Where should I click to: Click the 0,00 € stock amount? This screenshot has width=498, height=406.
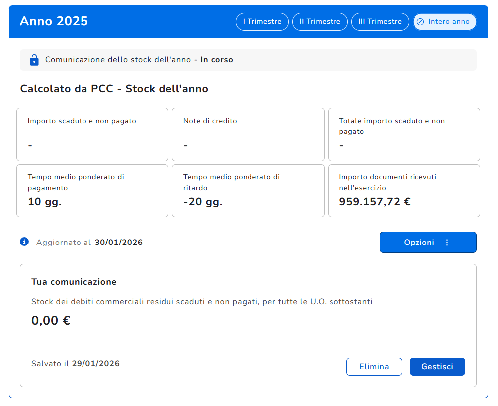pyautogui.click(x=51, y=321)
